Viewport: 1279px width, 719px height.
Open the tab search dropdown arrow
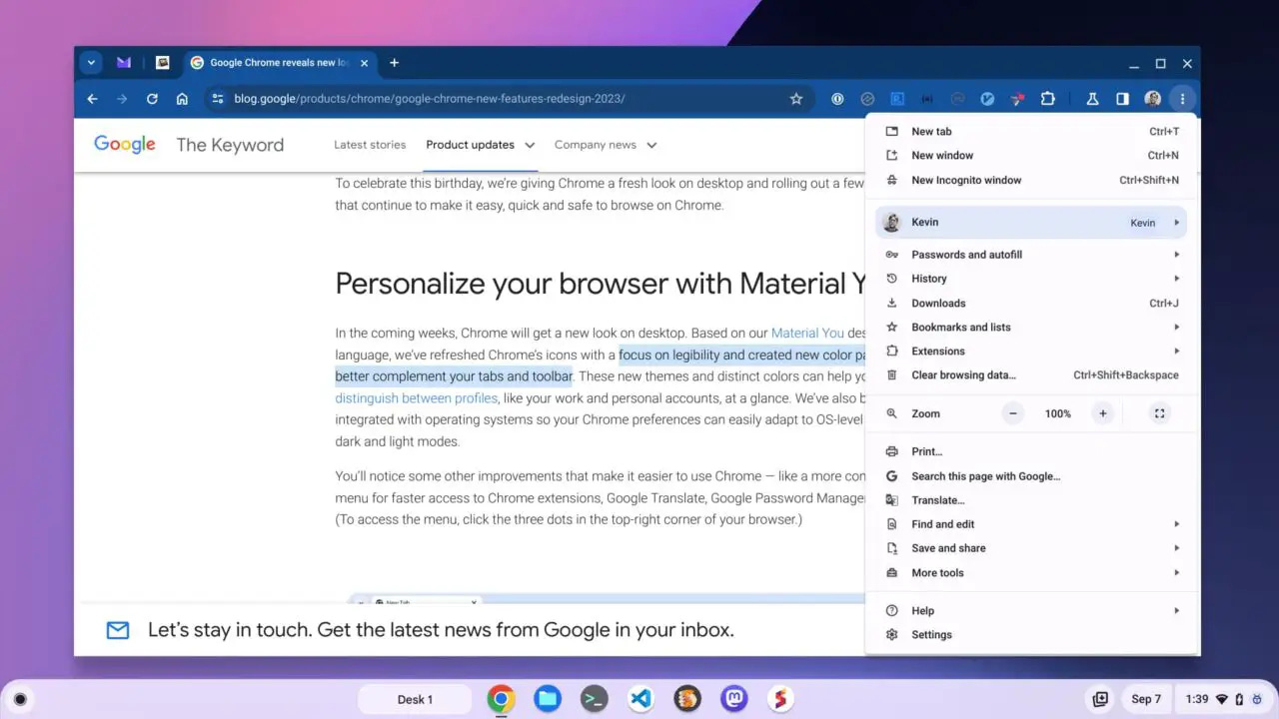click(91, 63)
